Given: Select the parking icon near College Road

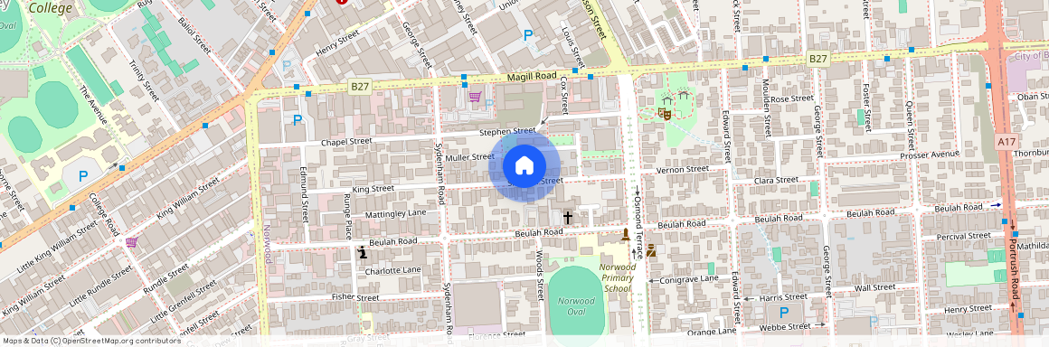Looking at the screenshot, I should 83,176.
